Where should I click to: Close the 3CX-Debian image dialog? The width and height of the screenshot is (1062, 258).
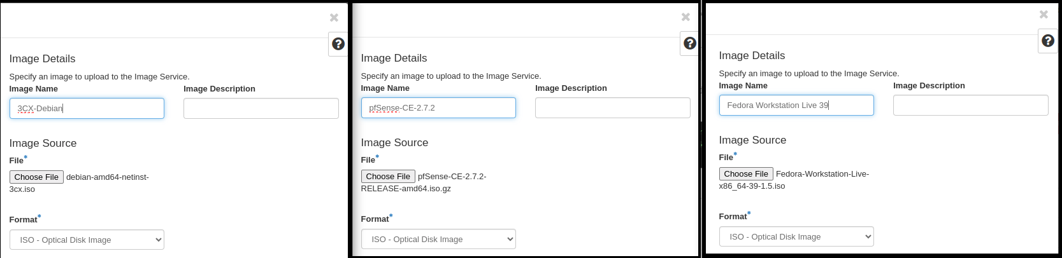(x=334, y=18)
